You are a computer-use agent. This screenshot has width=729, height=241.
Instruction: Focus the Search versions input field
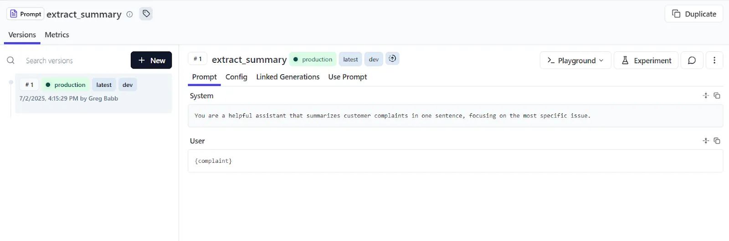73,60
